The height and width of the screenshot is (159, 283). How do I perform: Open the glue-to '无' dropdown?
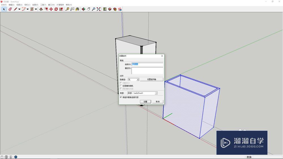[x=134, y=80]
